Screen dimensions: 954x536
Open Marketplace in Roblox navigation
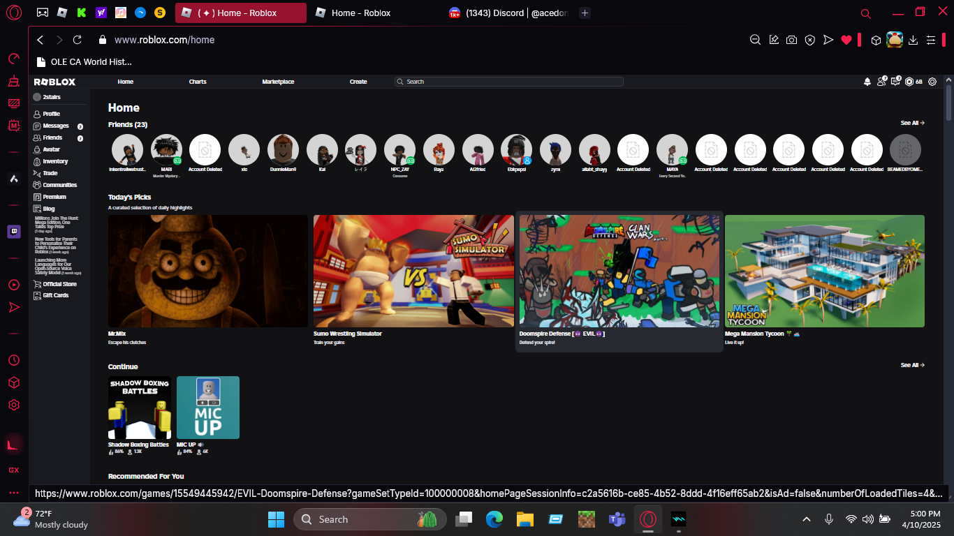coord(278,82)
